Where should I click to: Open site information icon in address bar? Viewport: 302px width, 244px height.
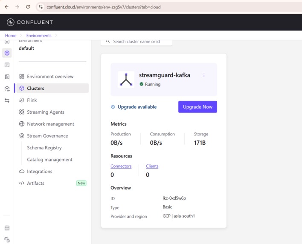pyautogui.click(x=41, y=7)
